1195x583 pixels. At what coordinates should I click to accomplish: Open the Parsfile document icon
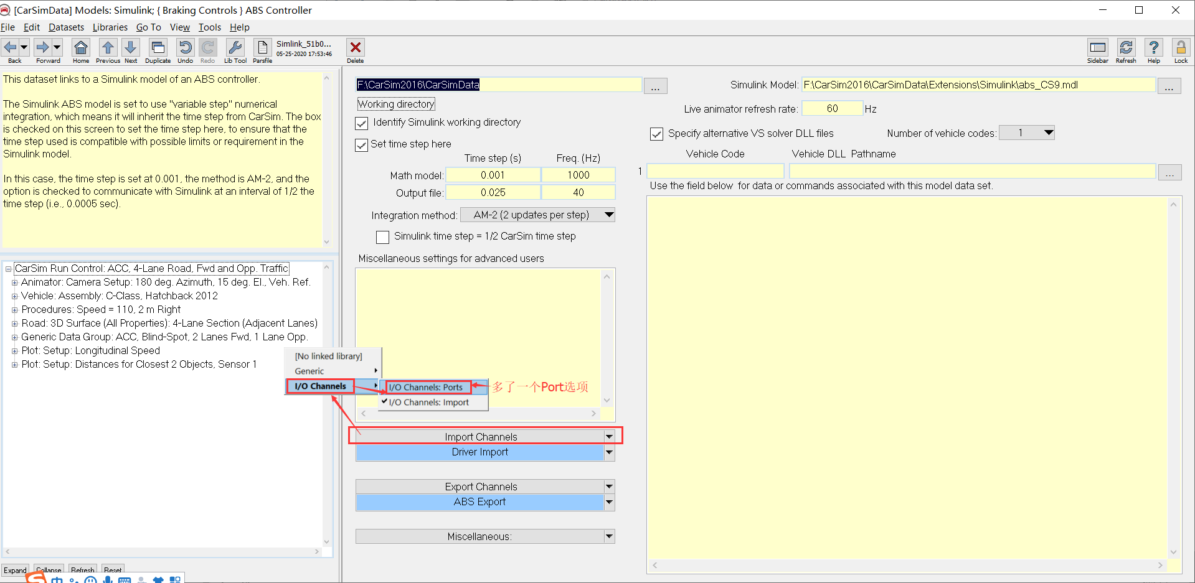pyautogui.click(x=262, y=47)
